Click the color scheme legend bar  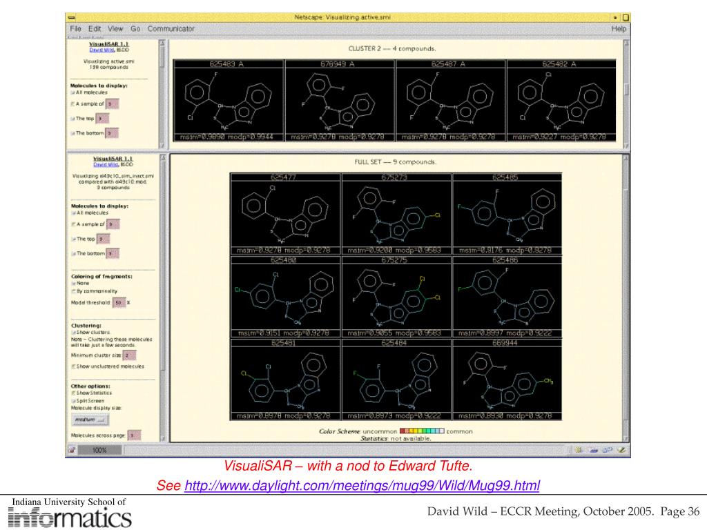point(422,431)
